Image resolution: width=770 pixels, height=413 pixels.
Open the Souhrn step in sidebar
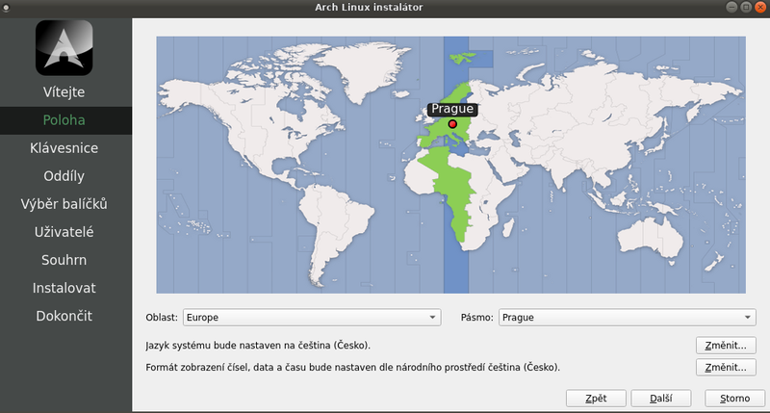click(64, 260)
